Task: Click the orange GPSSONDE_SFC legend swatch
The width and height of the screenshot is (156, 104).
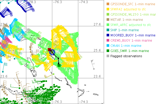Action: [107, 4]
